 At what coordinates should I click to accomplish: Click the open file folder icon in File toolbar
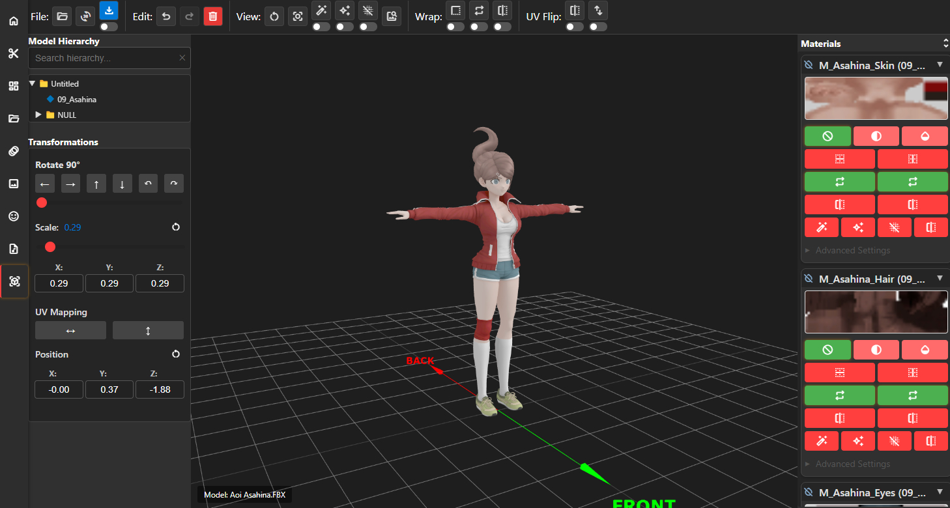pos(61,16)
